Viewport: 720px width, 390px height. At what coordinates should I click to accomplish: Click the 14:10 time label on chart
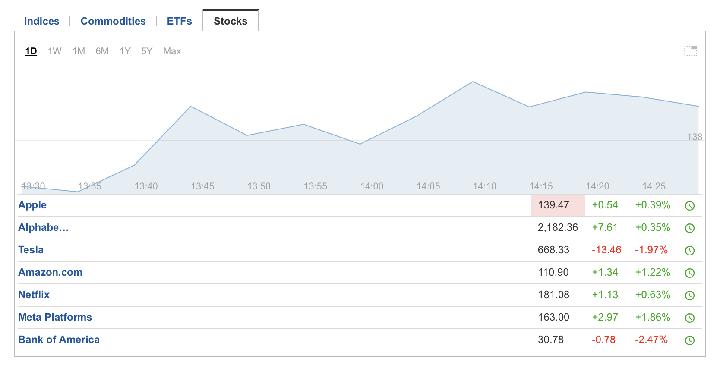[x=485, y=186]
